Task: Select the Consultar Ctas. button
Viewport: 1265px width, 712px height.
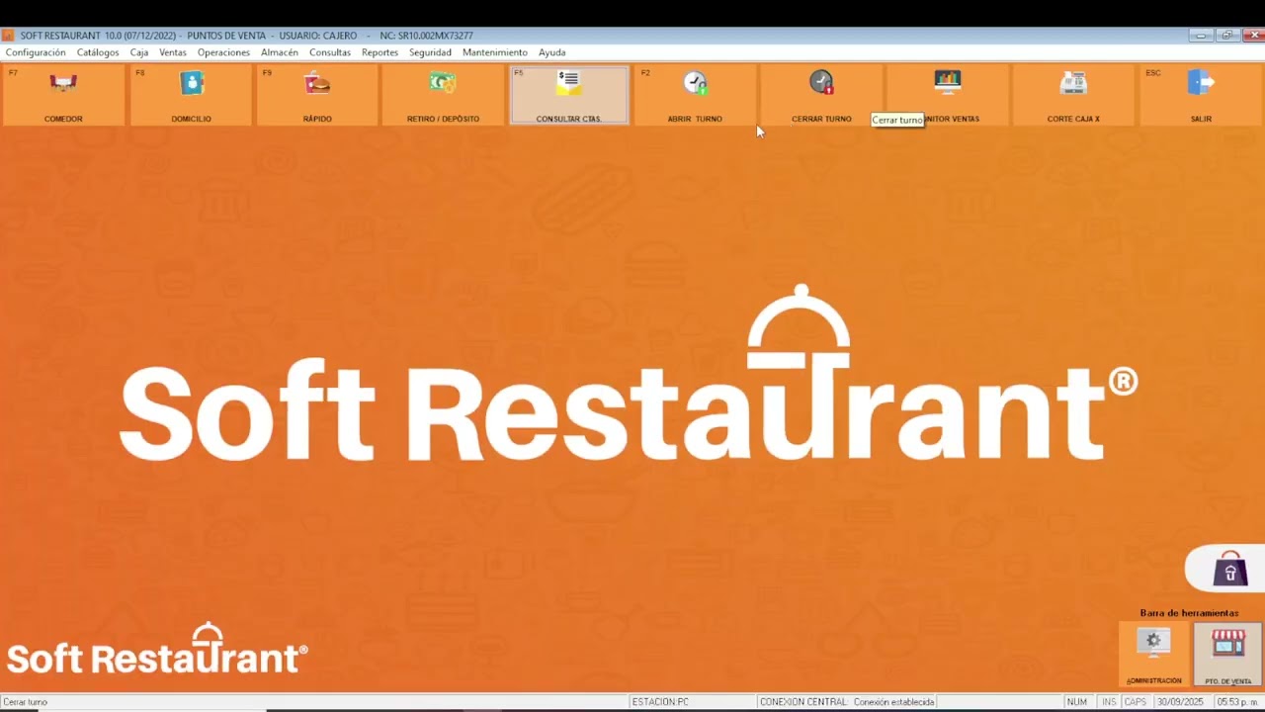Action: pyautogui.click(x=569, y=95)
